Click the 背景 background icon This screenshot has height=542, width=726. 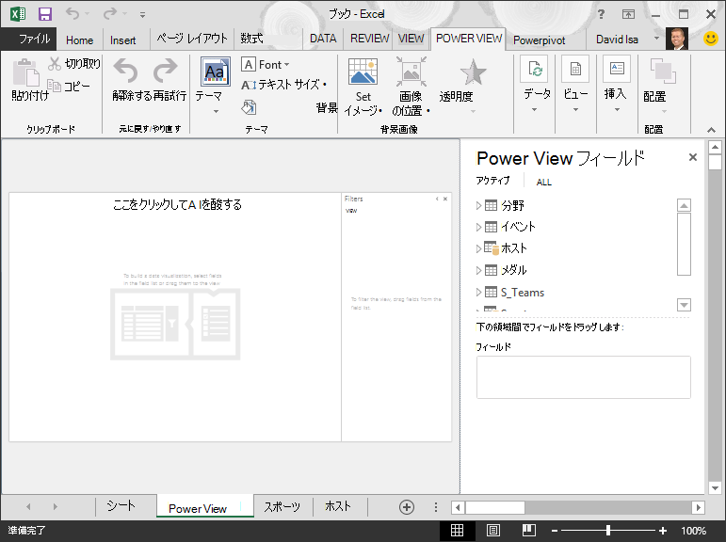249,107
